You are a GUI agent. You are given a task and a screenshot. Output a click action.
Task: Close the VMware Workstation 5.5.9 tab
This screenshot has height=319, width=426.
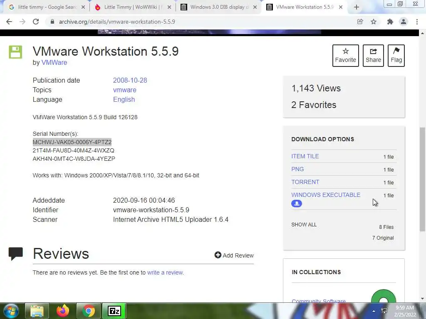pyautogui.click(x=341, y=7)
